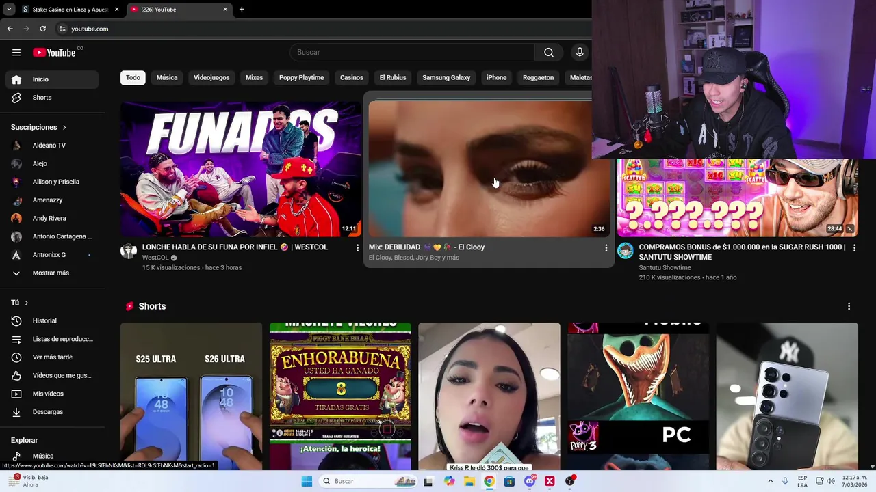
Task: Expand Mostrar más subscriptions
Action: click(x=52, y=273)
